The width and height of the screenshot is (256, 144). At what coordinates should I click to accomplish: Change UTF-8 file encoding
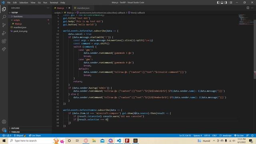[207, 136]
